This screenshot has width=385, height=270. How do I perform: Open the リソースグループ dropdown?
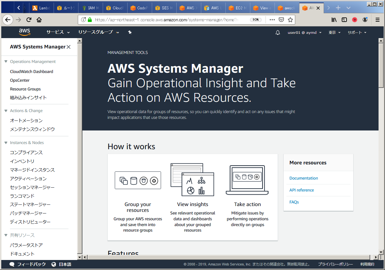(x=99, y=32)
